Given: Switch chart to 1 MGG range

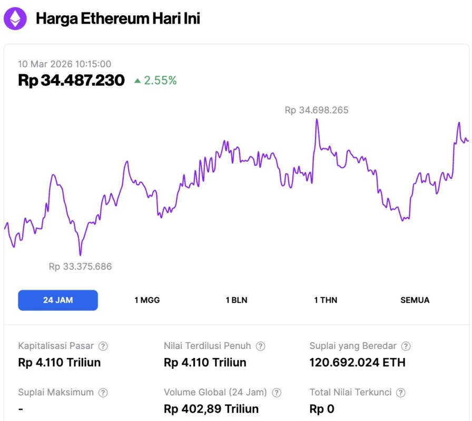Looking at the screenshot, I should coord(147,300).
